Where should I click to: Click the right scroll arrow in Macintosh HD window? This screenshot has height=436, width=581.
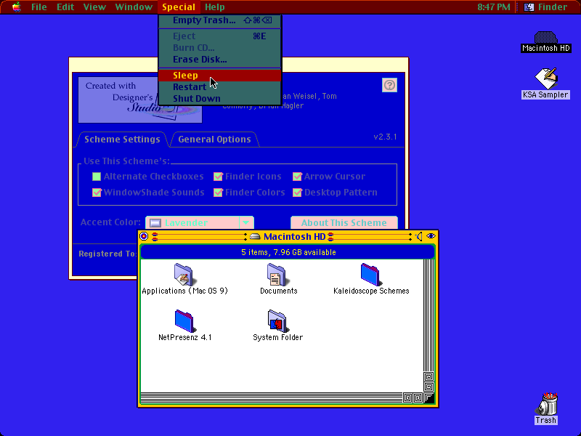click(418, 398)
